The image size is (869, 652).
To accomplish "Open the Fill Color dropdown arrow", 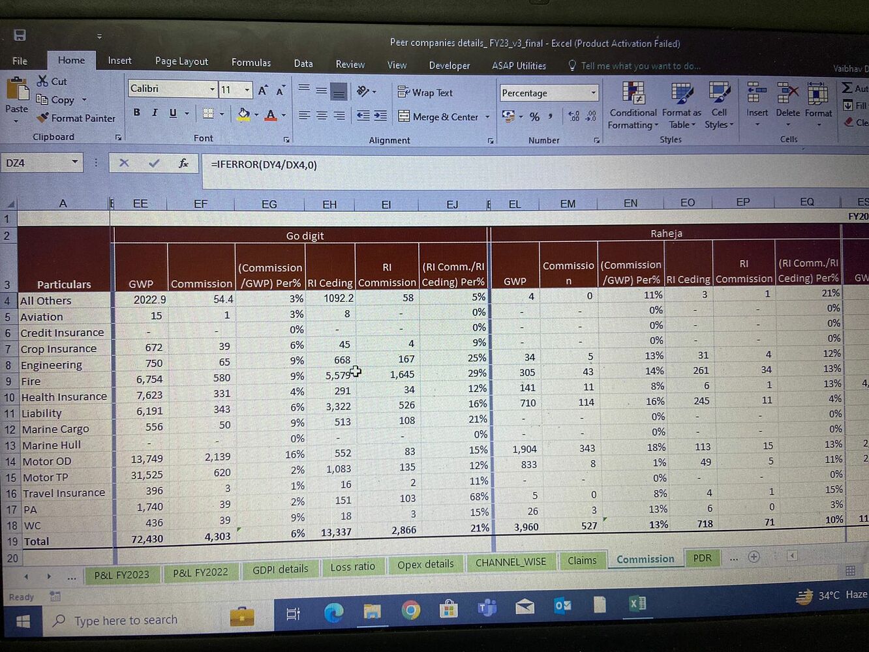I will 256,115.
